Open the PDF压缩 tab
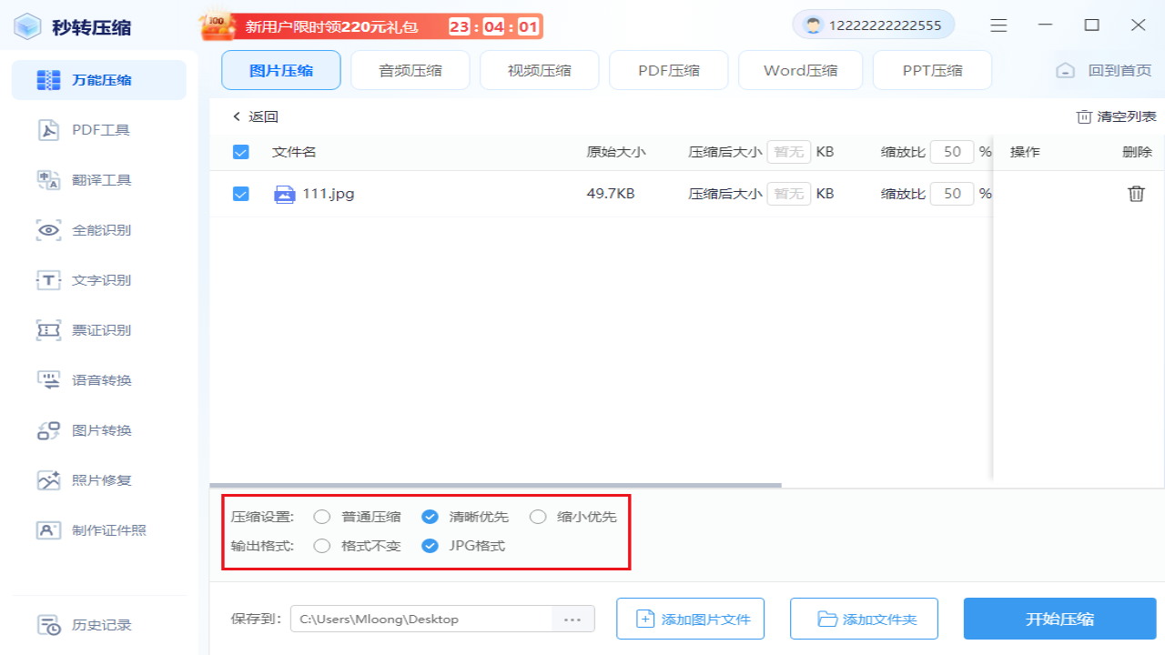Image resolution: width=1165 pixels, height=655 pixels. (668, 69)
